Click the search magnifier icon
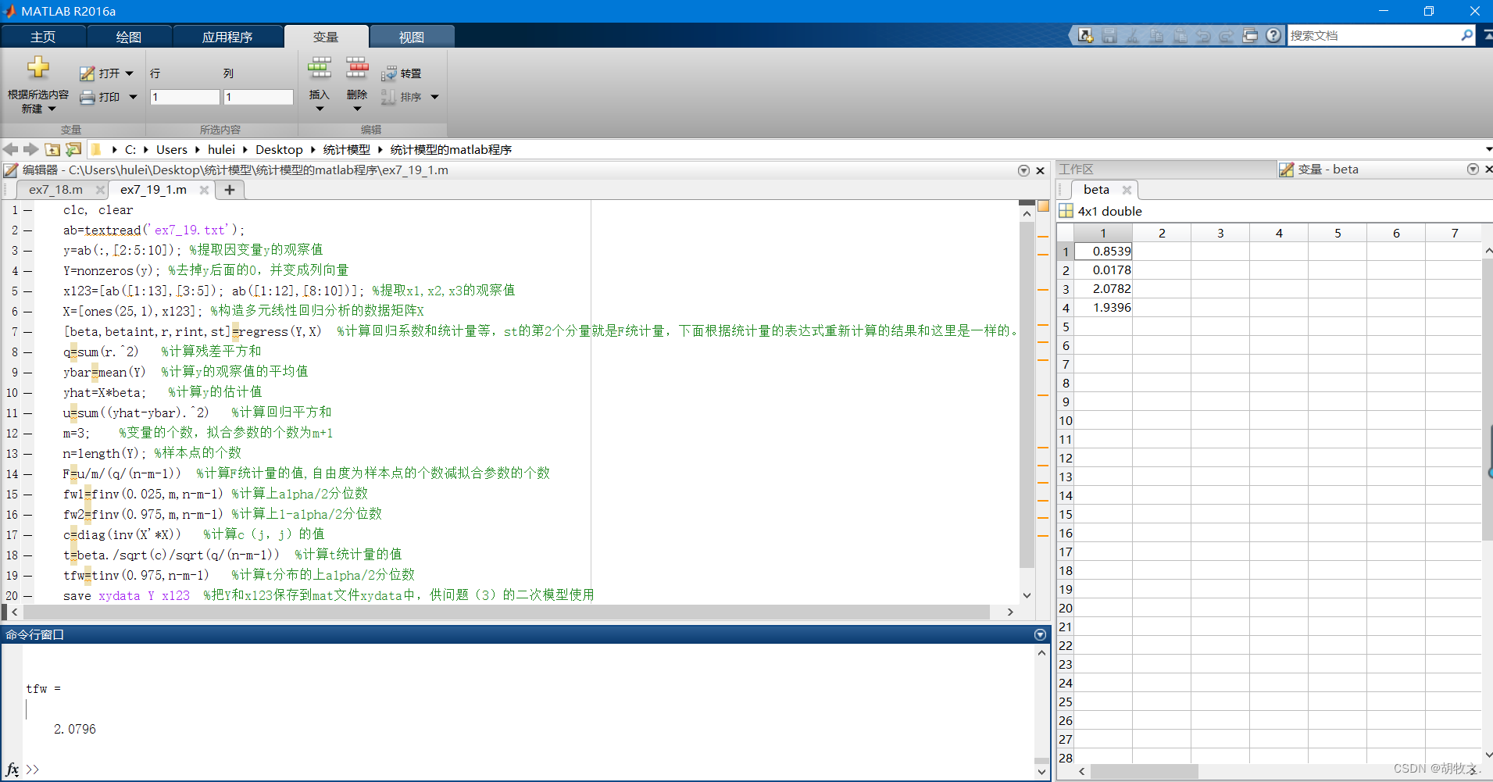 click(1466, 35)
